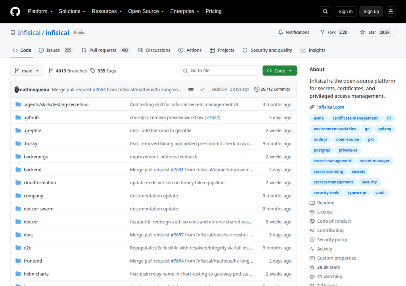Click the cloudformation folder icon

pyautogui.click(x=18, y=182)
